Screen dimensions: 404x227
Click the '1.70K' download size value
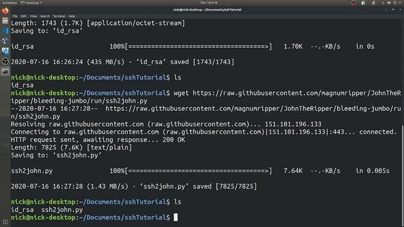pos(293,47)
